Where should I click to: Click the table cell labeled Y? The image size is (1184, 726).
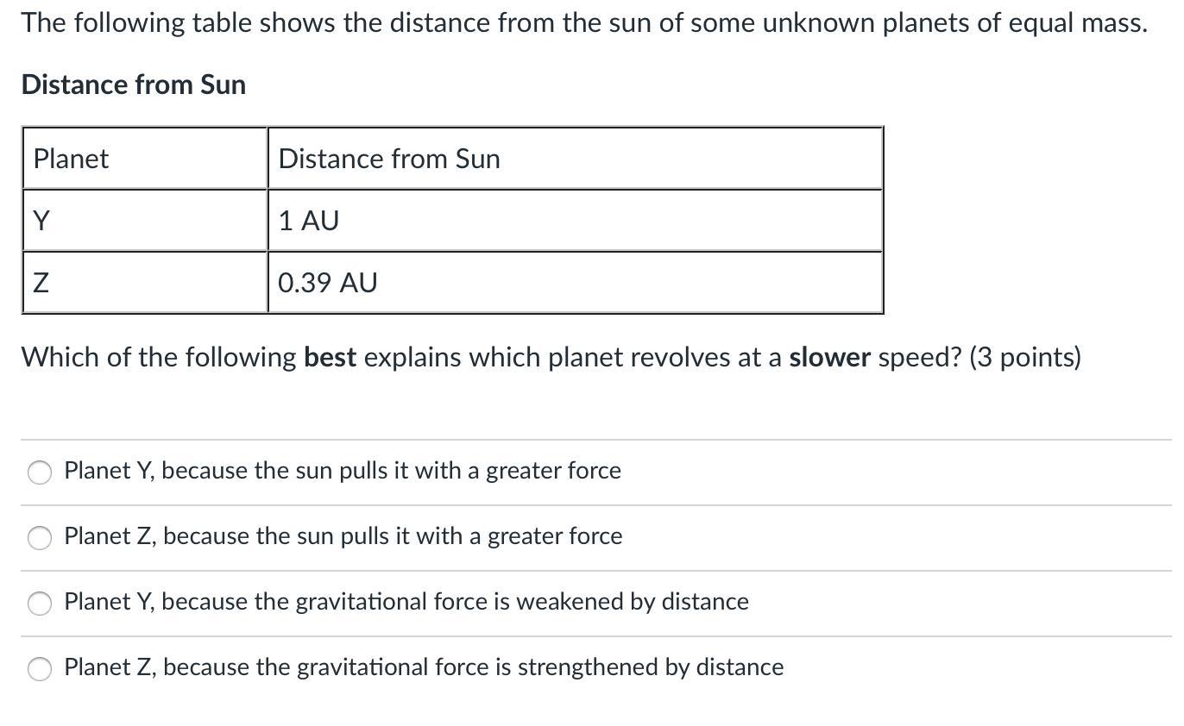[x=145, y=221]
